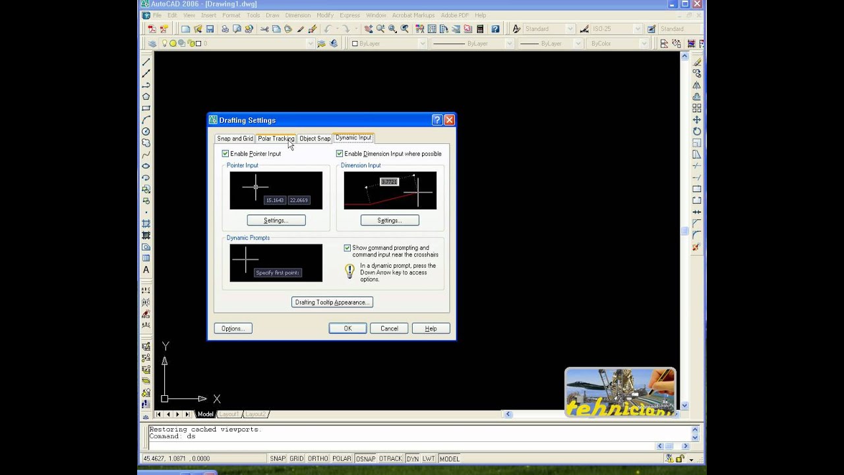
Task: Open the Layer Properties Manager icon
Action: pos(152,44)
